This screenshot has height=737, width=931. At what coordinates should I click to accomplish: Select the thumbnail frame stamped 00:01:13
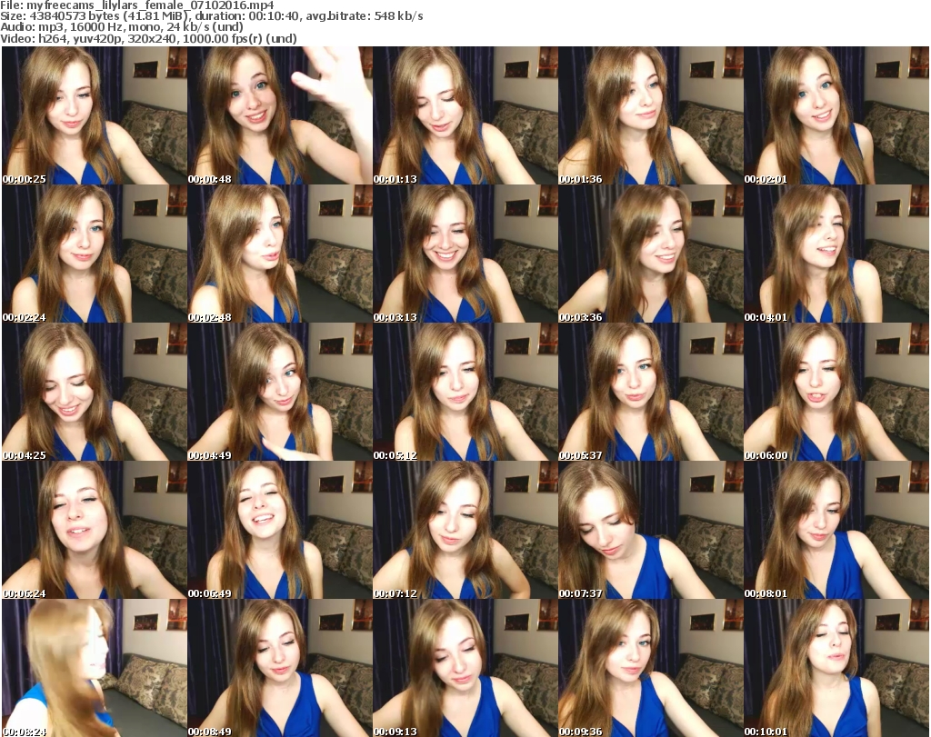[x=465, y=115]
